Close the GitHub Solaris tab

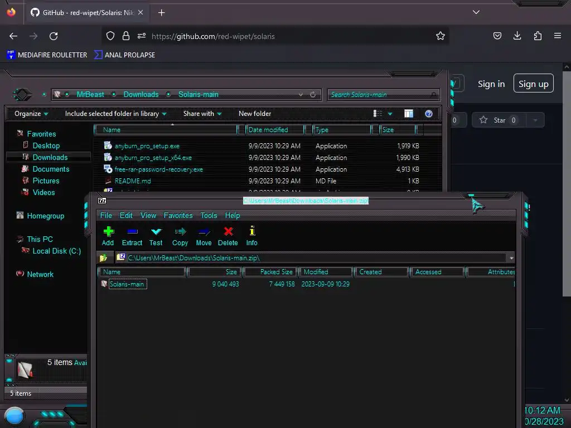(141, 12)
